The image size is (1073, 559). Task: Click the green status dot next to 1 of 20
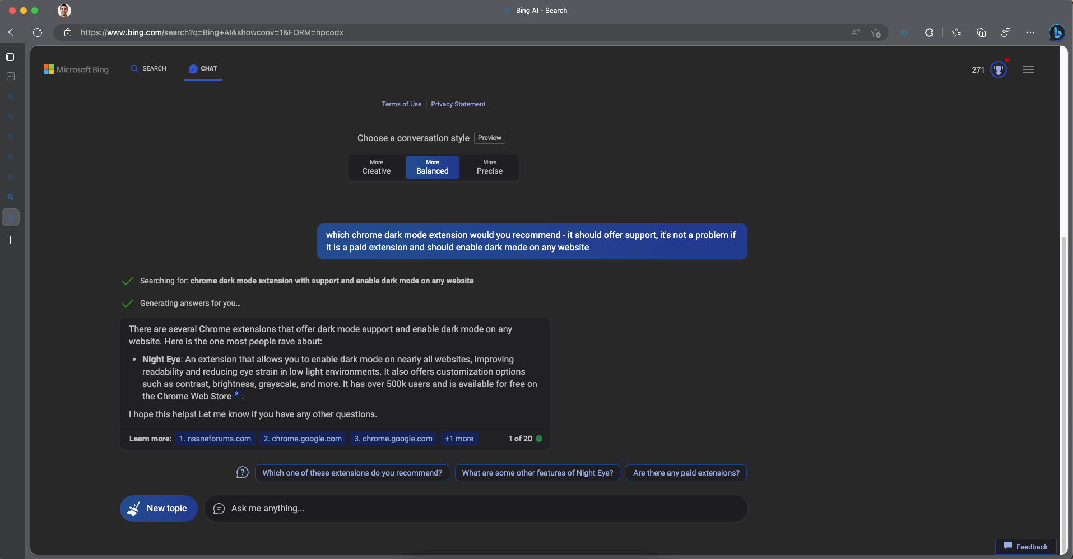tap(539, 439)
